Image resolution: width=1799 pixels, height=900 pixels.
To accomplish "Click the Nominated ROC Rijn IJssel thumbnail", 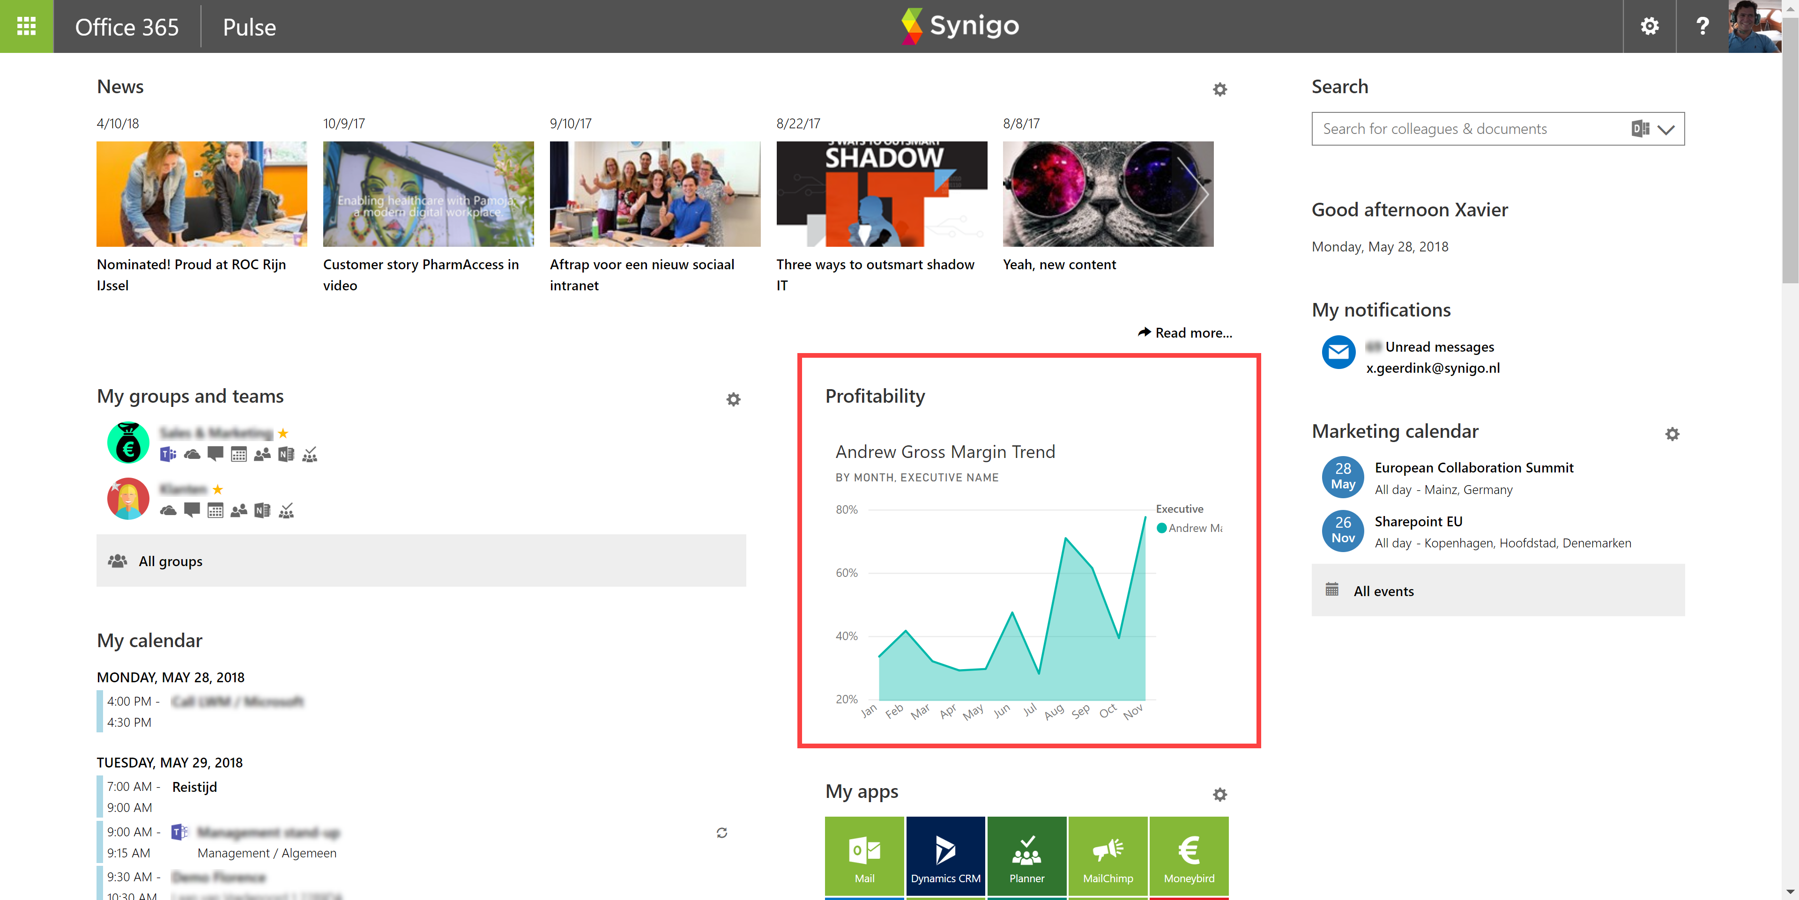I will (x=202, y=193).
